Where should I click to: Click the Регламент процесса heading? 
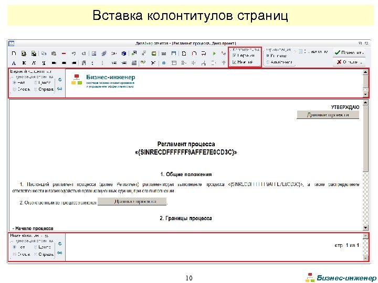tap(186, 144)
